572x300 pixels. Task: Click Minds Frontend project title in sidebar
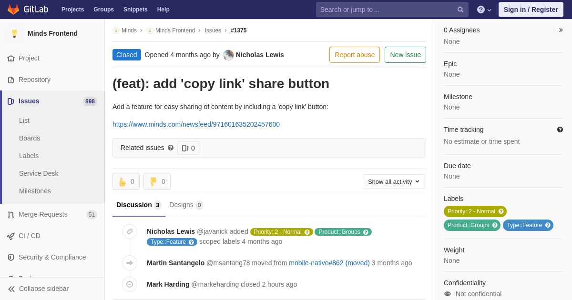pos(52,33)
